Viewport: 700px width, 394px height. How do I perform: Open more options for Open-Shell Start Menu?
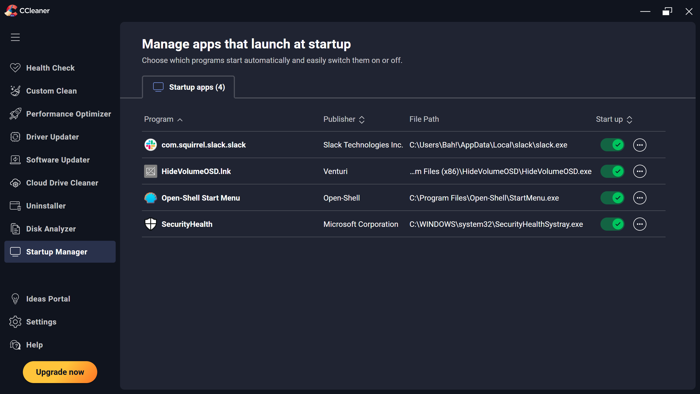[x=640, y=198]
